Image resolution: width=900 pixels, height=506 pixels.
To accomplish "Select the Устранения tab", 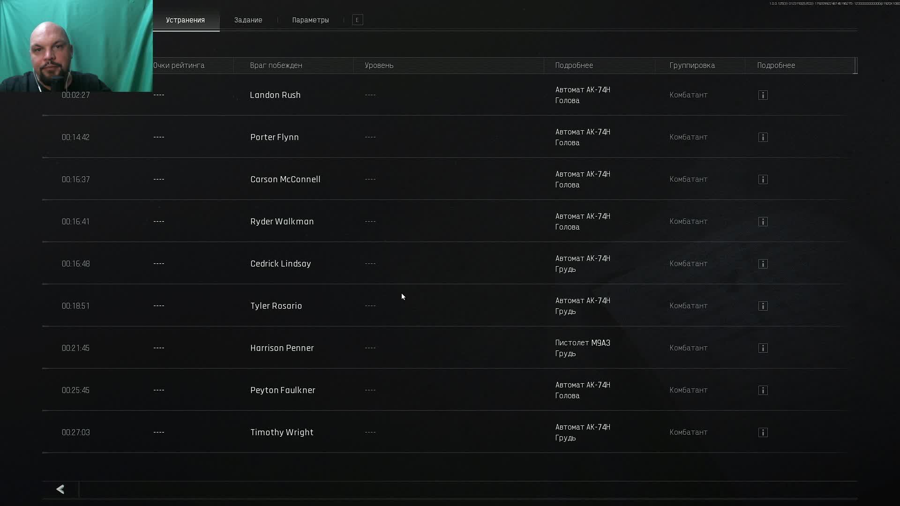I will pos(185,20).
